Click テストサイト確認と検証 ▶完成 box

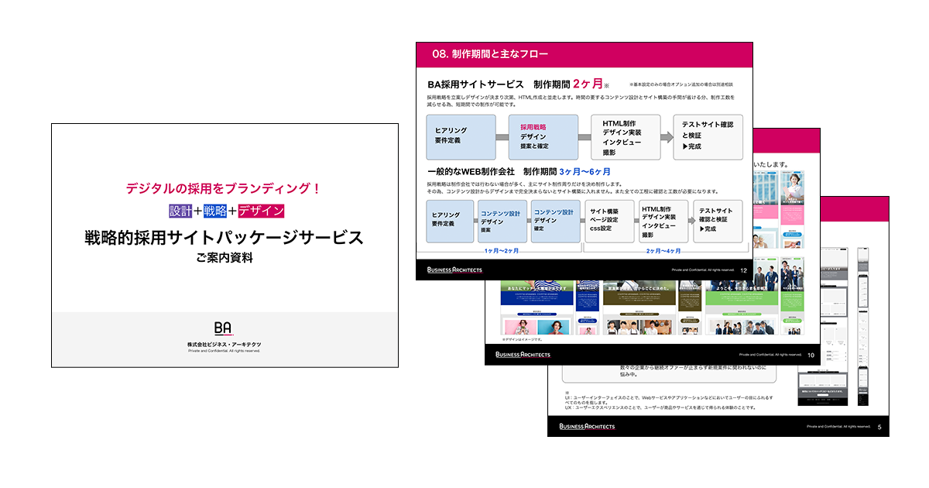click(x=708, y=138)
